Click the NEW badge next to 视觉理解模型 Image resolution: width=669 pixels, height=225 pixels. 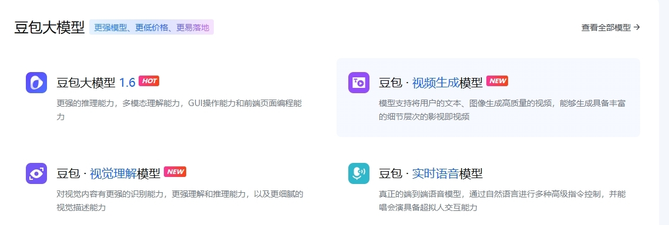pos(175,172)
